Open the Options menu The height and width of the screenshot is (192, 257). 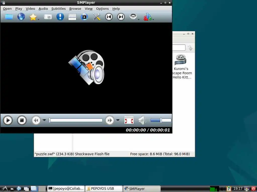(x=102, y=9)
